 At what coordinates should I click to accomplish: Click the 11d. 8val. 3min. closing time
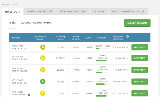tap(120, 58)
